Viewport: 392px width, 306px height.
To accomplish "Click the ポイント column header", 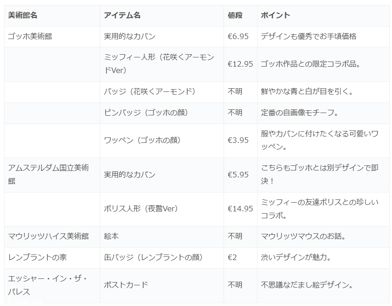I will 275,15.
